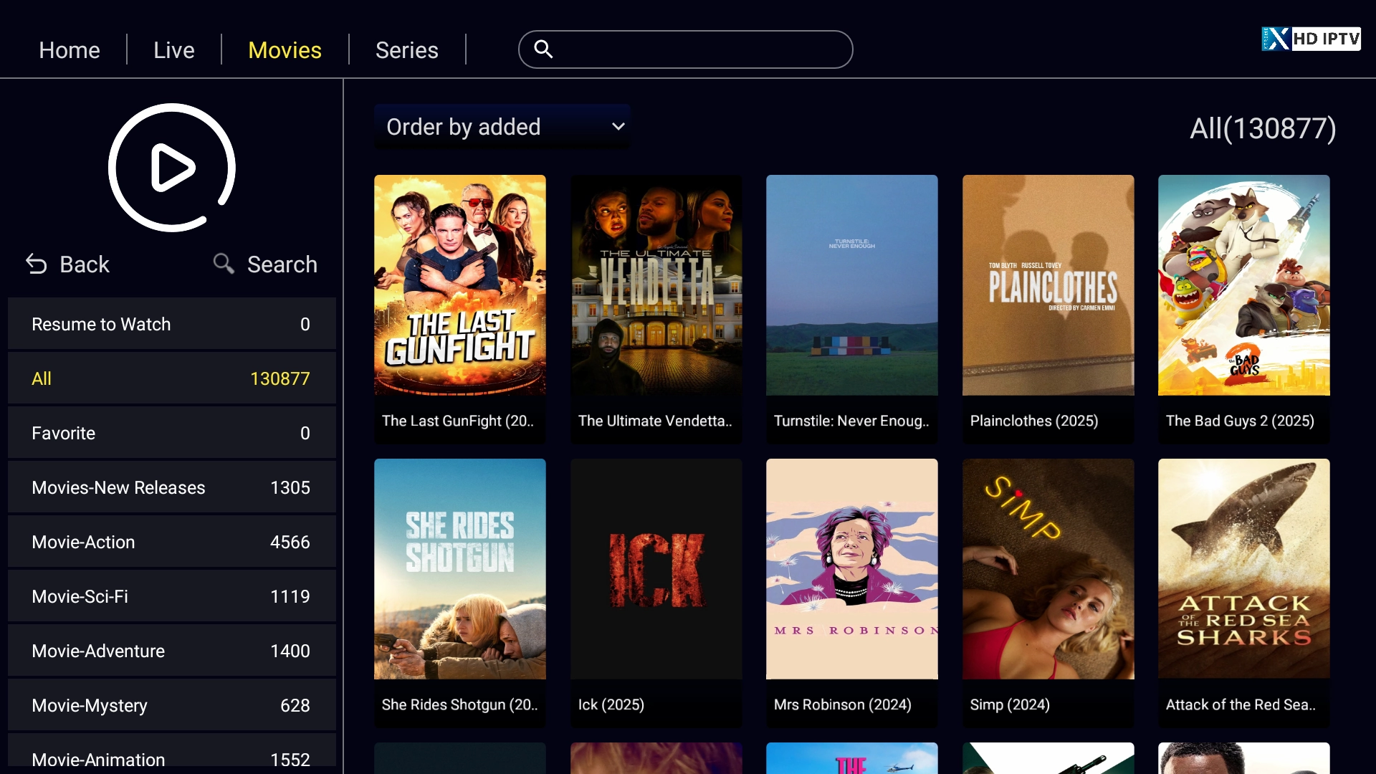Select the All category with 130877 items
The image size is (1376, 774).
[172, 378]
